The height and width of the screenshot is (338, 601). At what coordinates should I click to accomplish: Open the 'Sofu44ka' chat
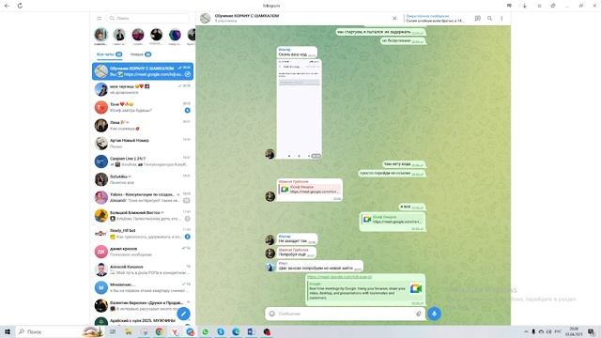coord(143,179)
